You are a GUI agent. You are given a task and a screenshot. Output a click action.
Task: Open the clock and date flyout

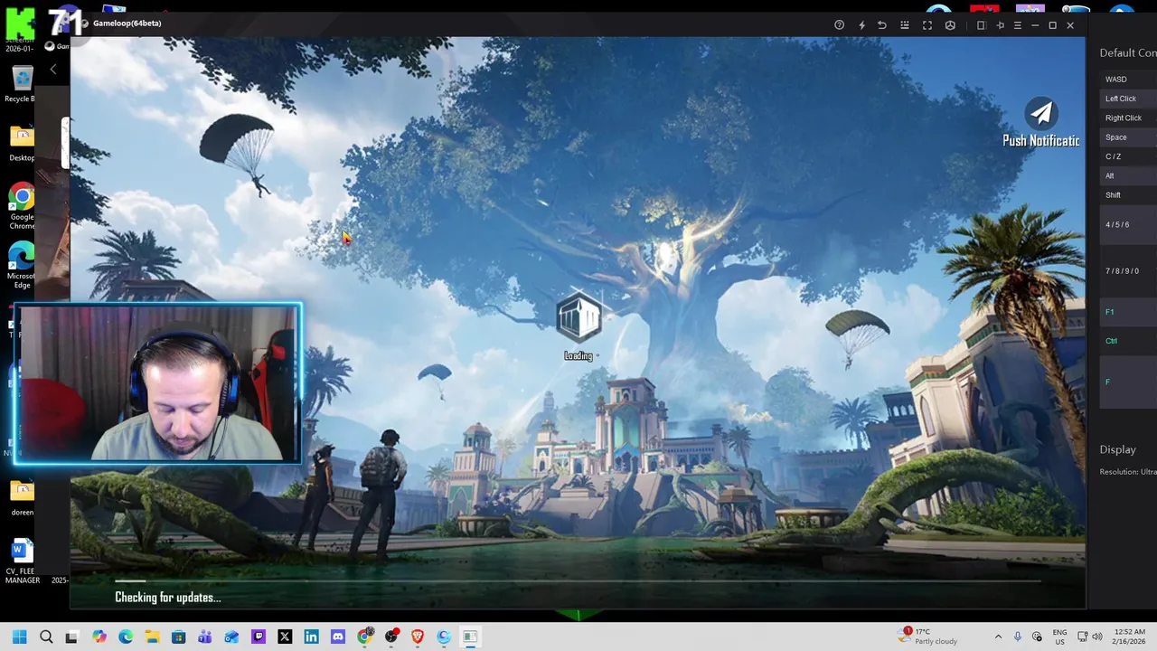tap(1130, 637)
